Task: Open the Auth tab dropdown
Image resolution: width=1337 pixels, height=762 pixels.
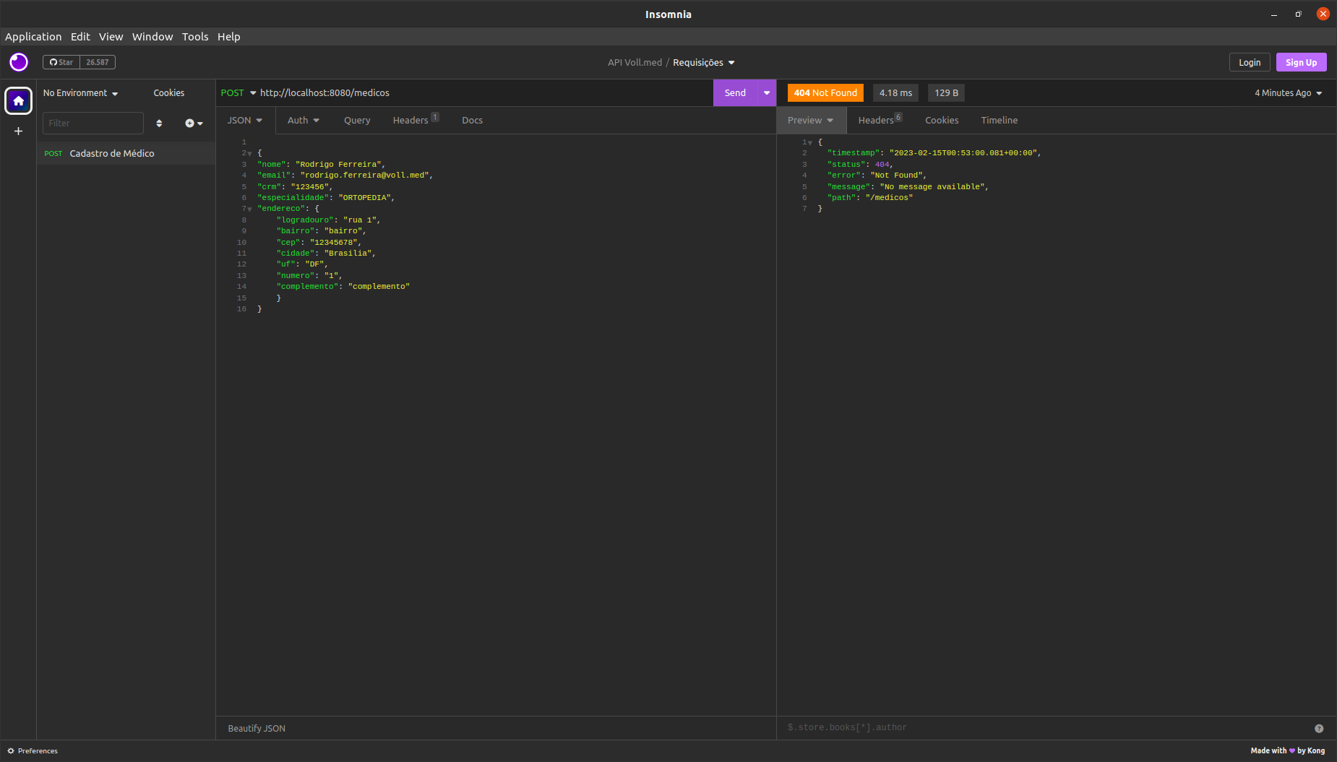Action: pos(304,121)
